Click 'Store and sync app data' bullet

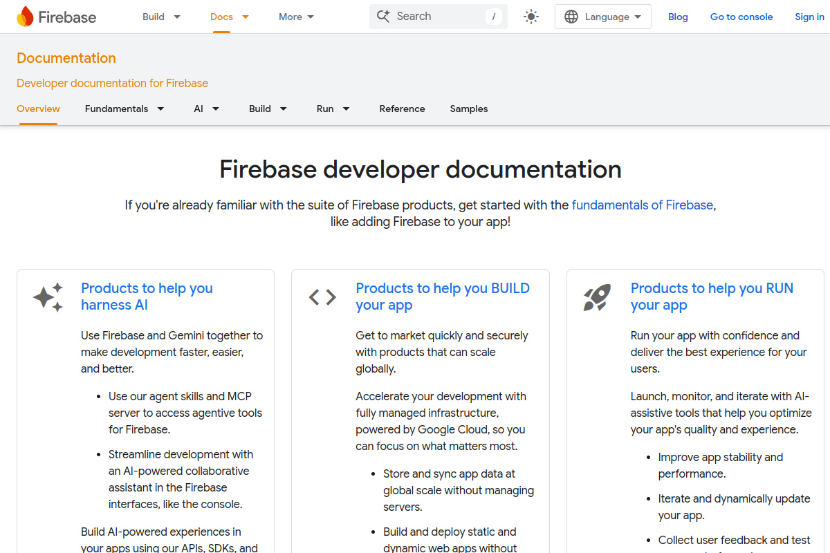tap(459, 490)
